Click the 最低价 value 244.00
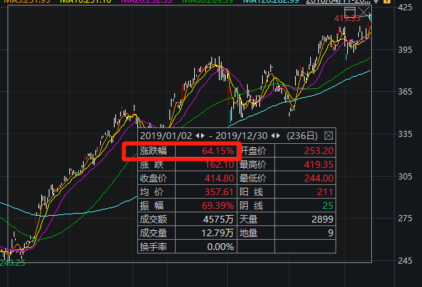 (318, 178)
